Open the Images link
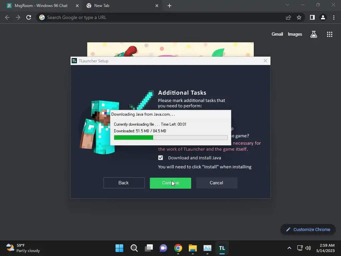 pos(295,34)
